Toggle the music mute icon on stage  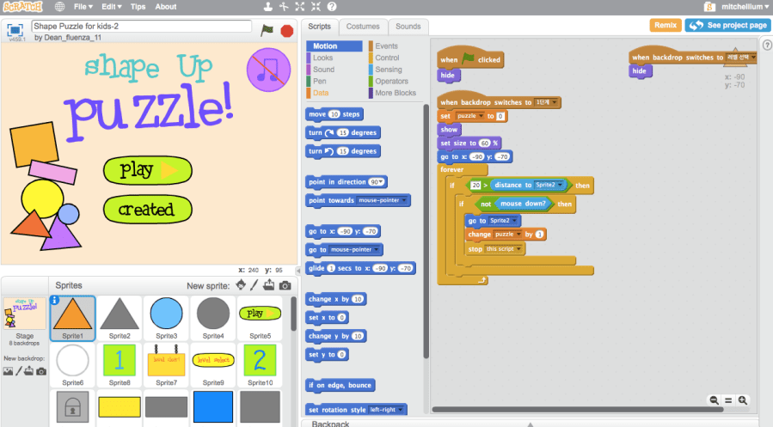268,69
